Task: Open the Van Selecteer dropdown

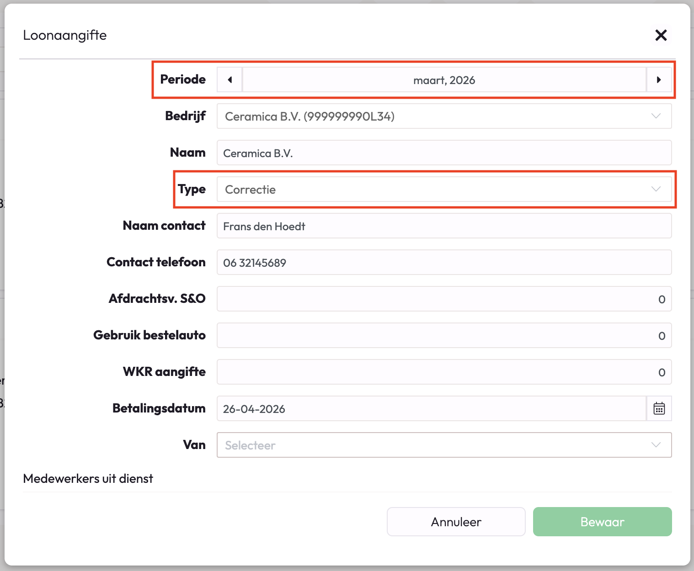Action: click(x=443, y=445)
